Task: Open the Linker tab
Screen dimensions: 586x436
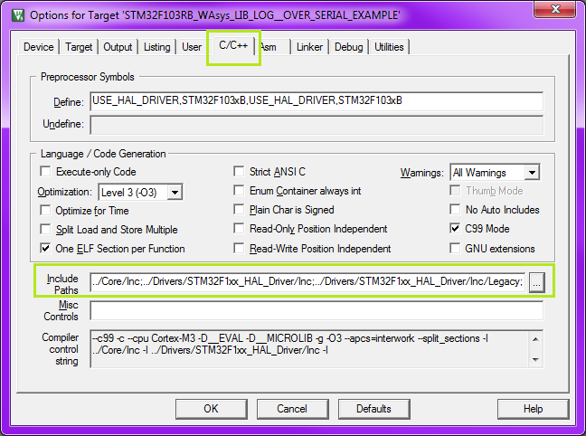Action: pyautogui.click(x=309, y=47)
